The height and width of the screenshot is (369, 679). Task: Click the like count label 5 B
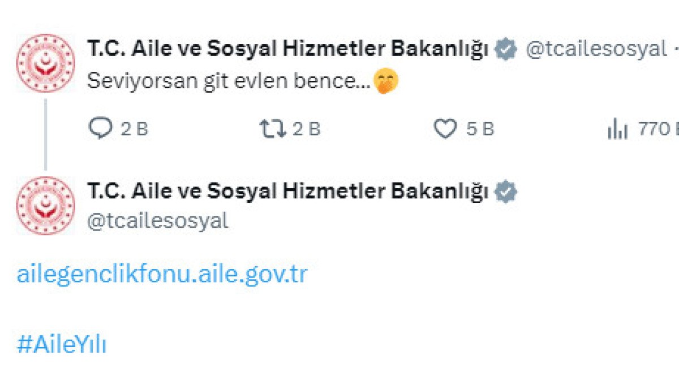coord(477,128)
